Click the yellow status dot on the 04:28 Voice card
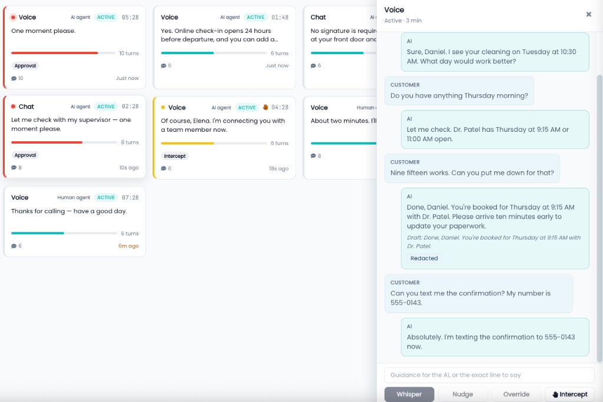The height and width of the screenshot is (402, 603). [163, 108]
